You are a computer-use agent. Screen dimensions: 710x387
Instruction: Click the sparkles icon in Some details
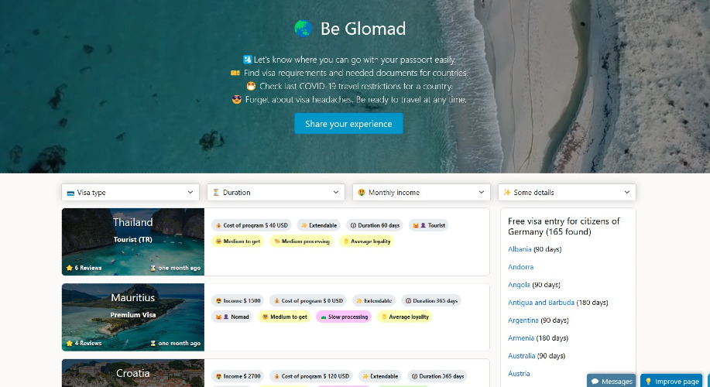click(507, 193)
